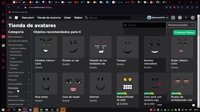Open the Caras subcategory
200x112 pixels.
pyautogui.click(x=12, y=58)
